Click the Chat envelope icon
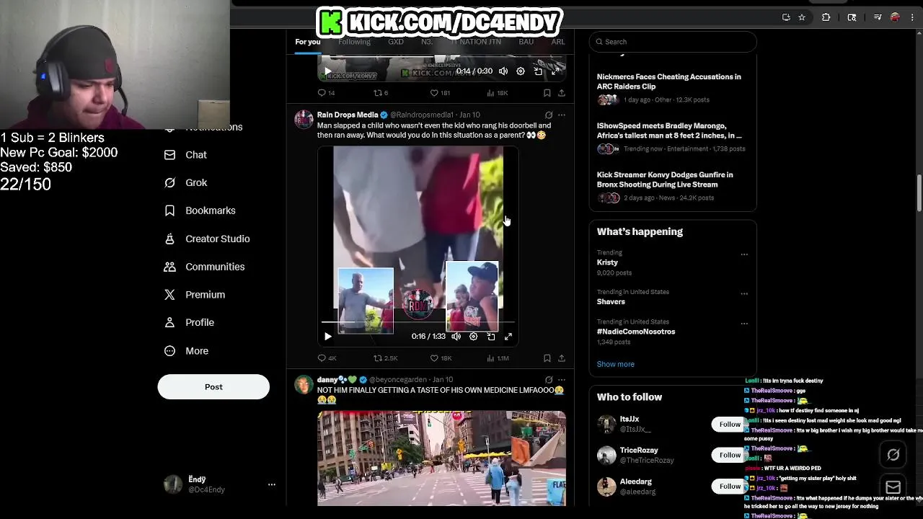 tap(170, 155)
